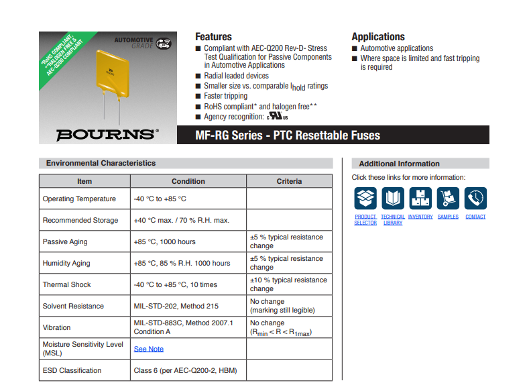Click the UL agency recognition mark

pyautogui.click(x=278, y=116)
